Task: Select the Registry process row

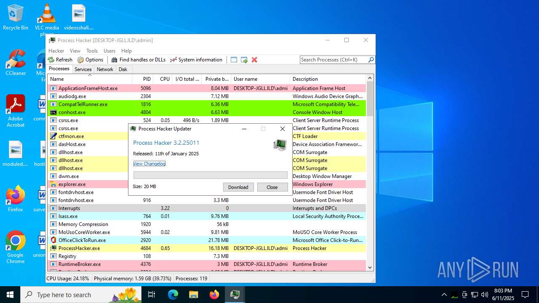Action: coord(207,256)
